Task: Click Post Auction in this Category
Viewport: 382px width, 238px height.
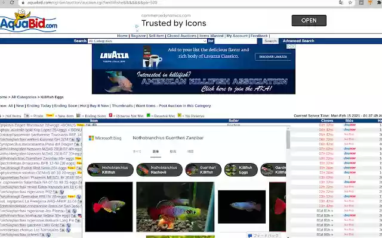Action: [x=185, y=106]
